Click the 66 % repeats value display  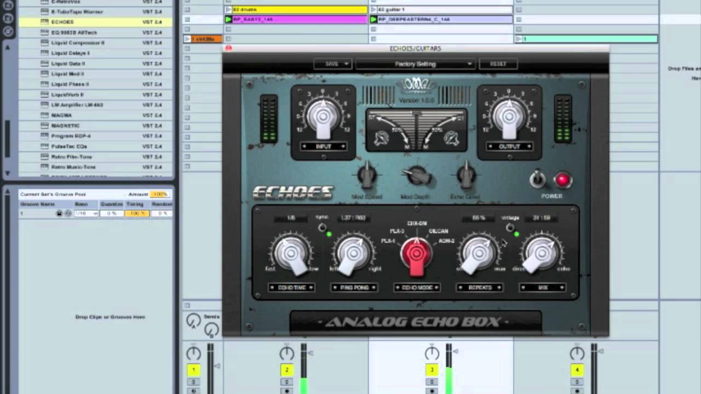click(479, 218)
